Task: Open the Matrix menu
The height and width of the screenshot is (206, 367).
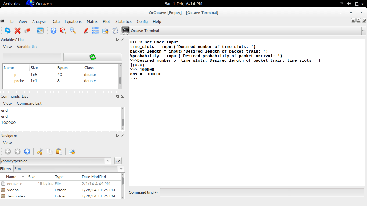Action: coord(92,21)
